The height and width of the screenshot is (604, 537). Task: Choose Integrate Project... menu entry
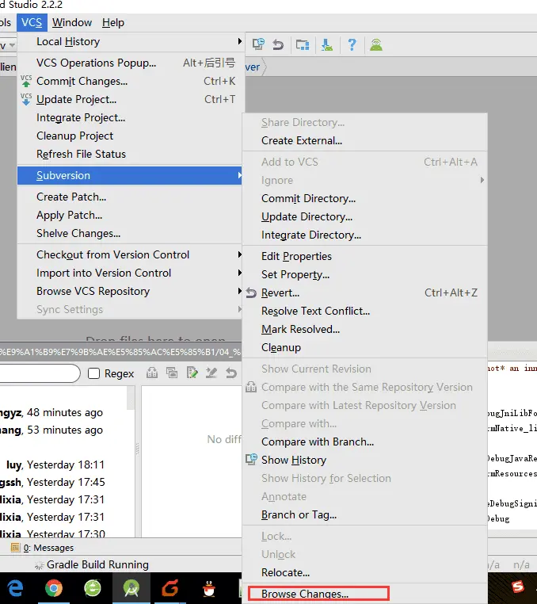131,117
